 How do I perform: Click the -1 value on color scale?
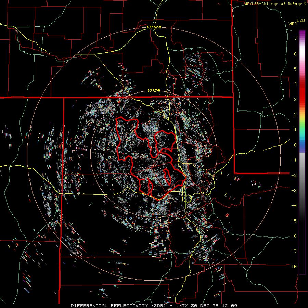[294, 160]
